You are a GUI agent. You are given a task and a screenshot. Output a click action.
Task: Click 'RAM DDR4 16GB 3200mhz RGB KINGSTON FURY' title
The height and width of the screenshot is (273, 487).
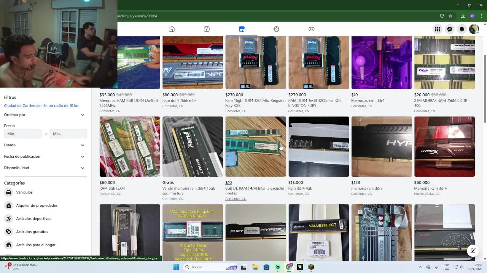[315, 103]
